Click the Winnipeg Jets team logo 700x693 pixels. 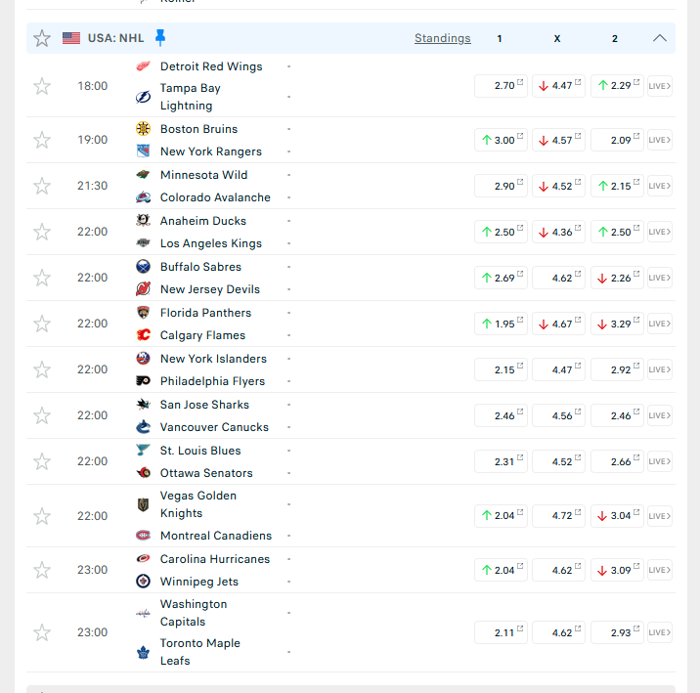coord(143,581)
